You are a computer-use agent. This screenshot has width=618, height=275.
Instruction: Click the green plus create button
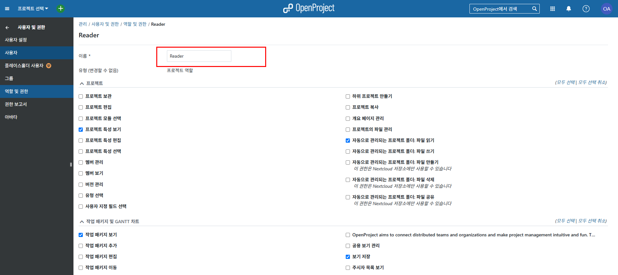[x=61, y=8]
